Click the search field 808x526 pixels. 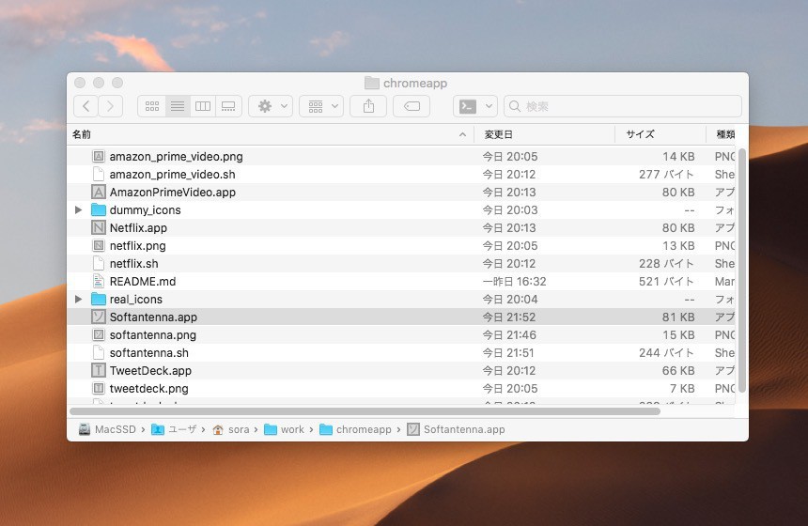point(625,106)
